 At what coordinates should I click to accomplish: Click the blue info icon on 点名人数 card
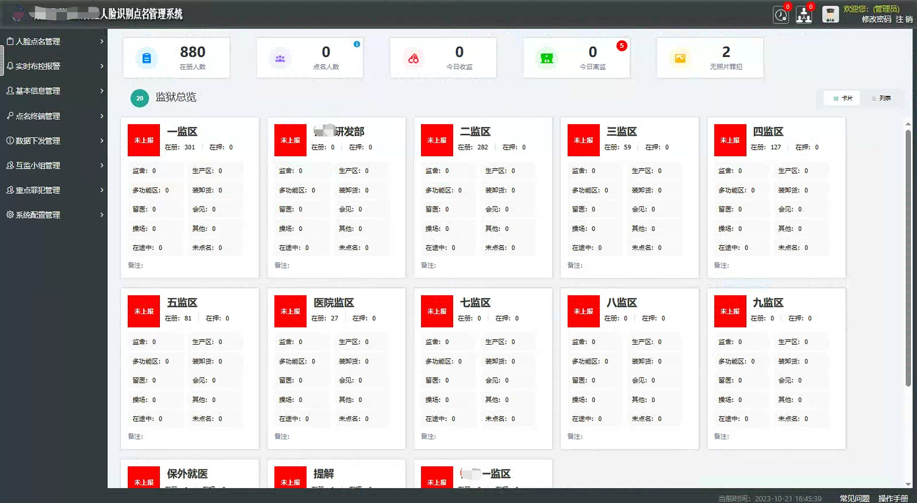click(x=357, y=44)
